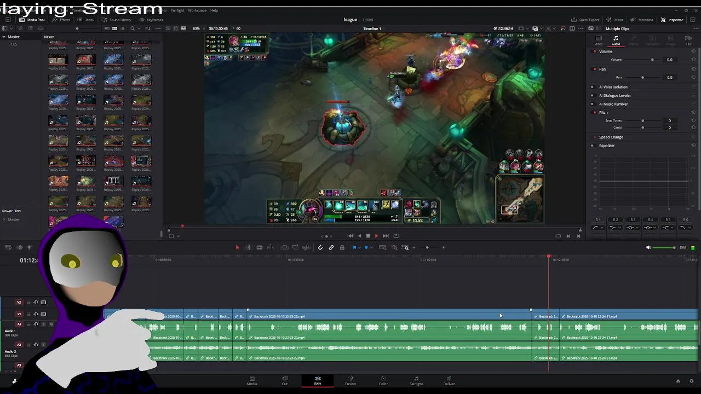
Task: Switch Media Pool to list view
Action: (x=123, y=28)
